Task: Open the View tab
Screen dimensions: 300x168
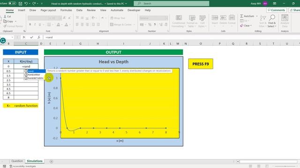Action: click(103, 10)
